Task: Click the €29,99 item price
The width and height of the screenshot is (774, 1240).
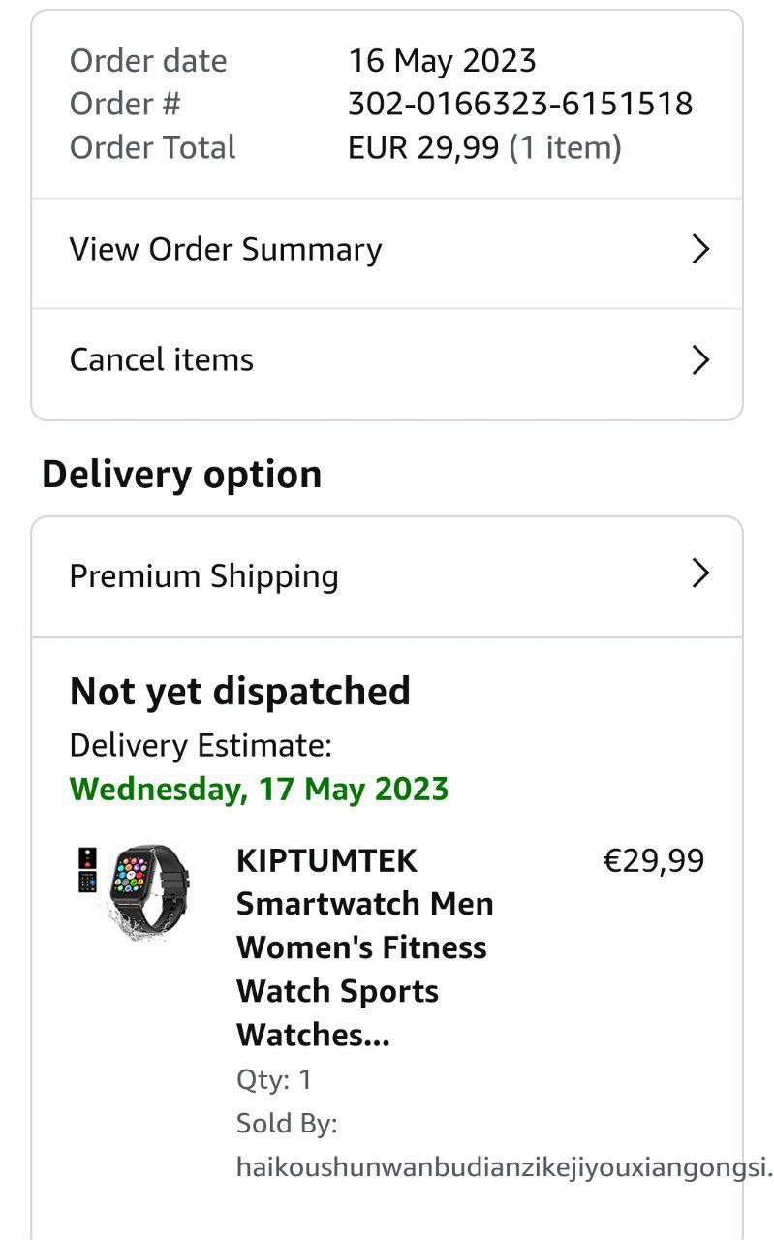Action: 654,860
